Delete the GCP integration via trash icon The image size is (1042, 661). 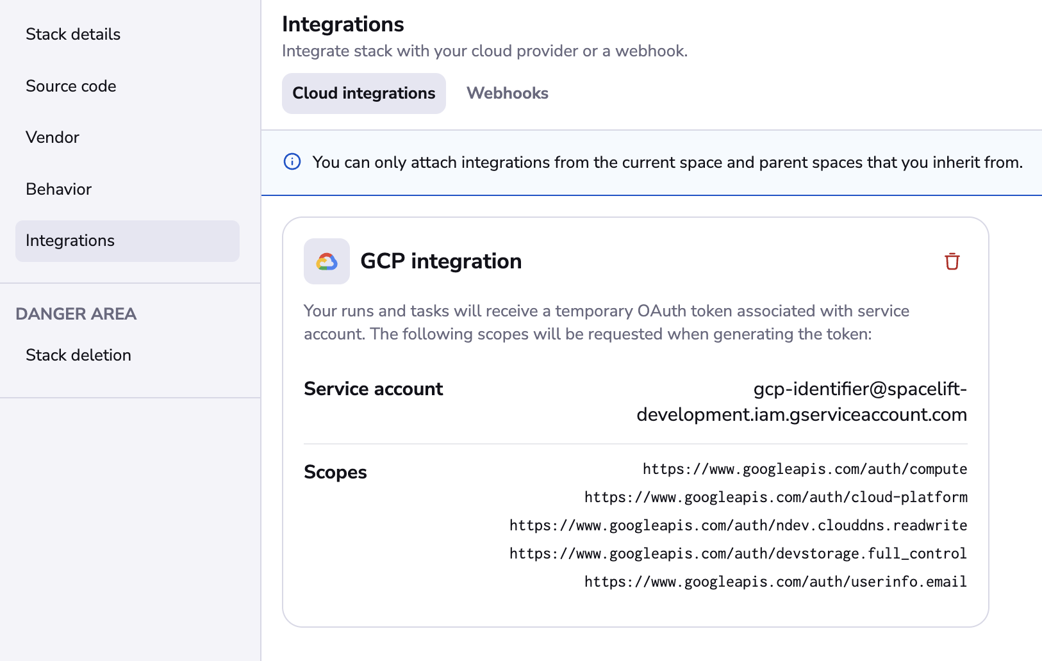[951, 261]
